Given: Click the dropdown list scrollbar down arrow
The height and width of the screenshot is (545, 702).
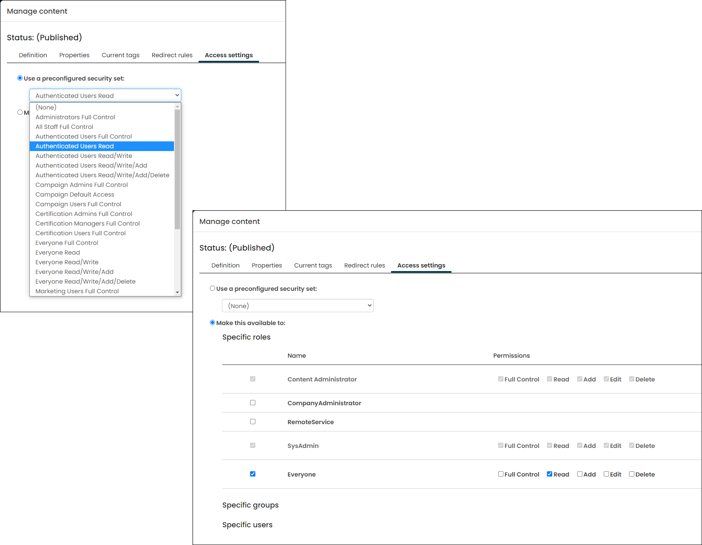Looking at the screenshot, I should [x=177, y=292].
